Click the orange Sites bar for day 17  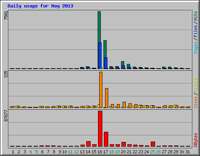click(x=107, y=98)
